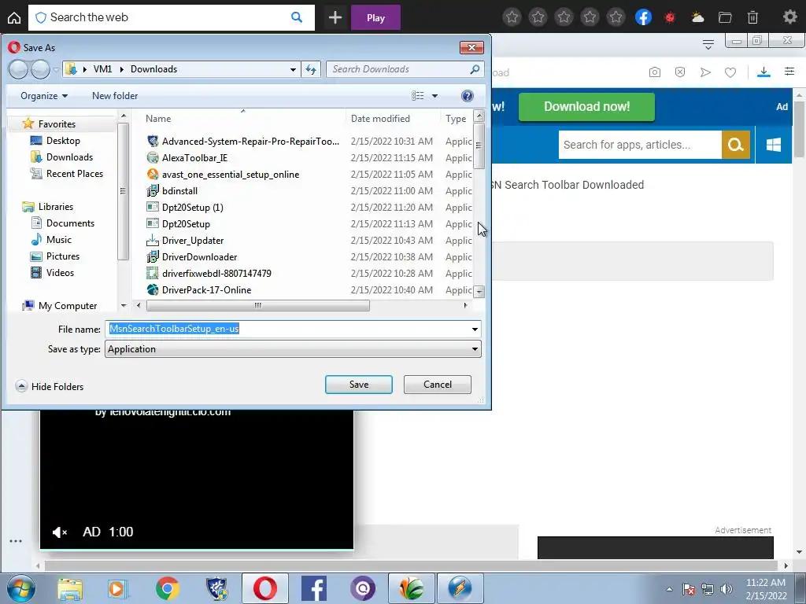Click the heart bookmark icon in address bar
The width and height of the screenshot is (806, 604).
(730, 72)
